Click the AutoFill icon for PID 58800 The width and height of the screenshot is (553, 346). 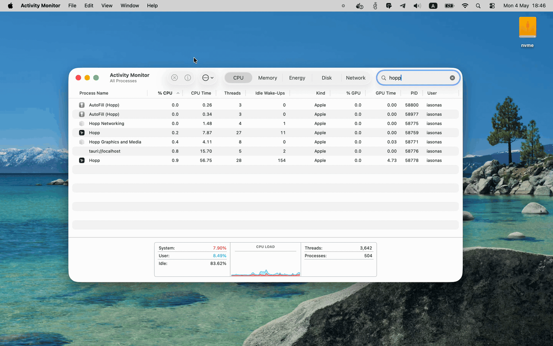point(82,105)
